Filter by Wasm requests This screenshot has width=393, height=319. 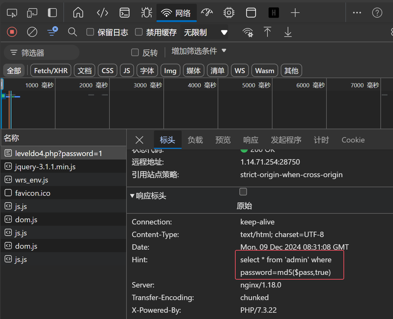point(265,71)
